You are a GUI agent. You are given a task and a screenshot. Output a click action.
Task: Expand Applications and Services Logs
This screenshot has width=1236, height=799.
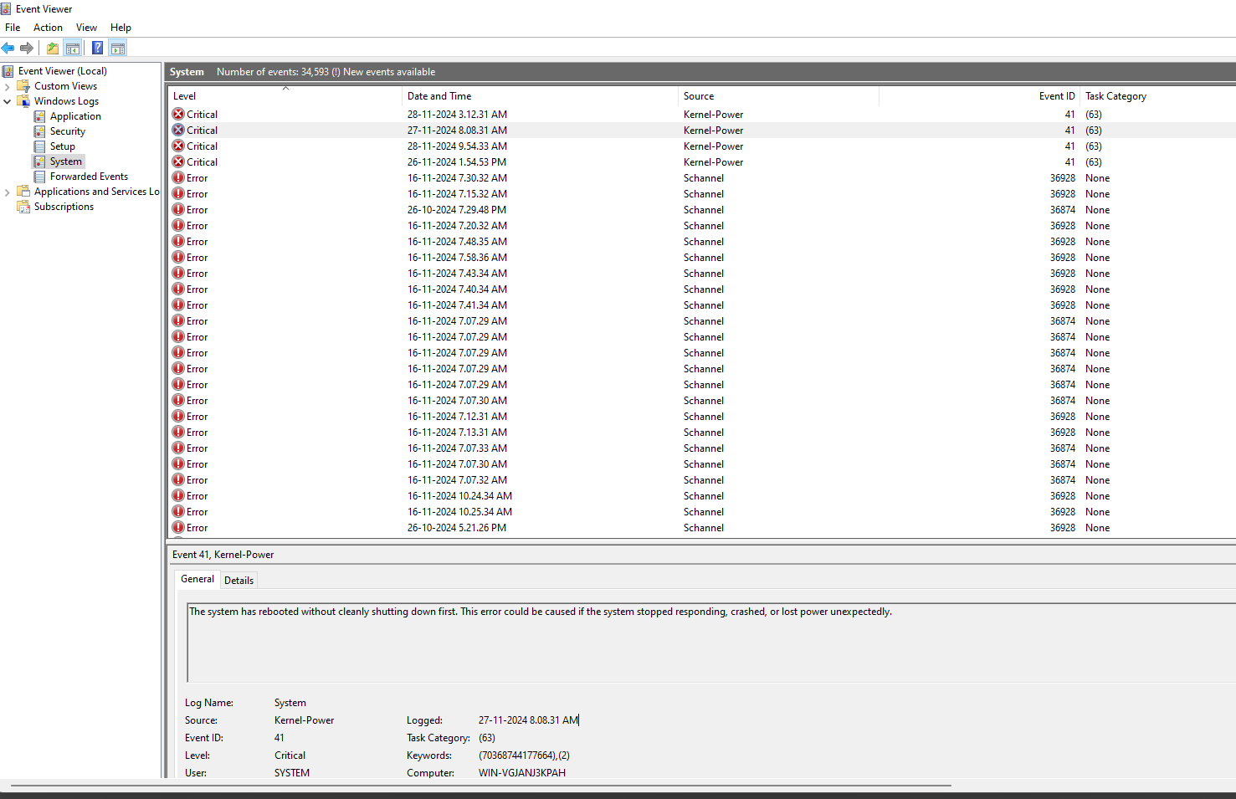coord(8,191)
